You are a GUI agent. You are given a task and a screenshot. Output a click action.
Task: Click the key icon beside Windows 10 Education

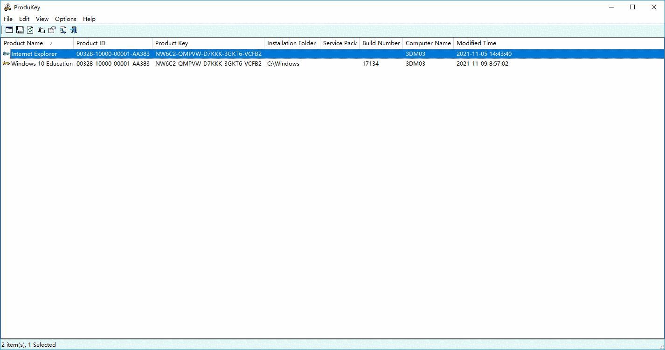point(6,64)
